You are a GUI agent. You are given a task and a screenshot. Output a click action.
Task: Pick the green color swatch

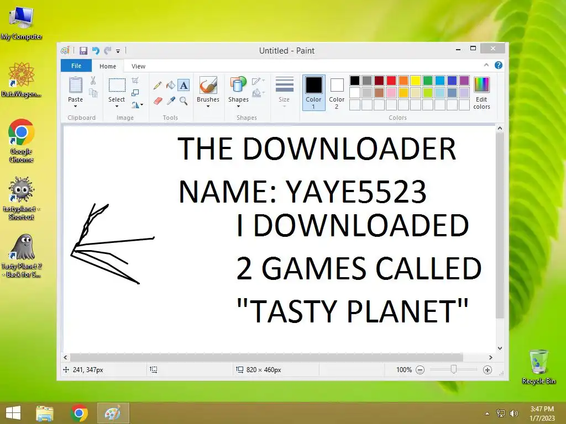coord(428,81)
